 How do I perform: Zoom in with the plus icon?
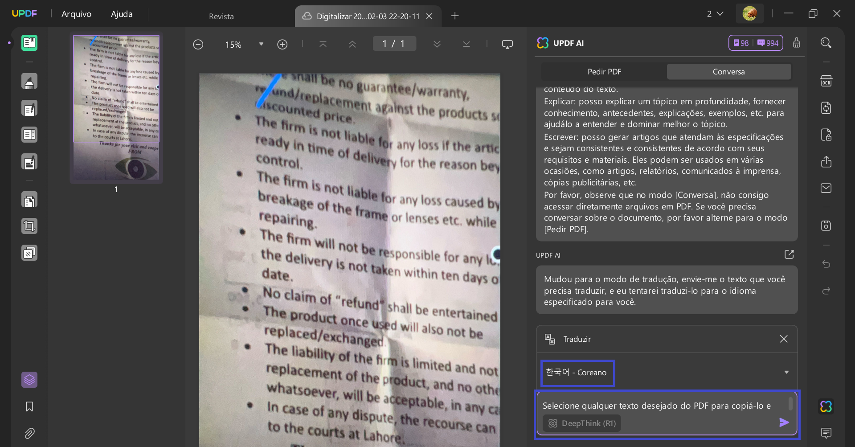click(x=282, y=45)
